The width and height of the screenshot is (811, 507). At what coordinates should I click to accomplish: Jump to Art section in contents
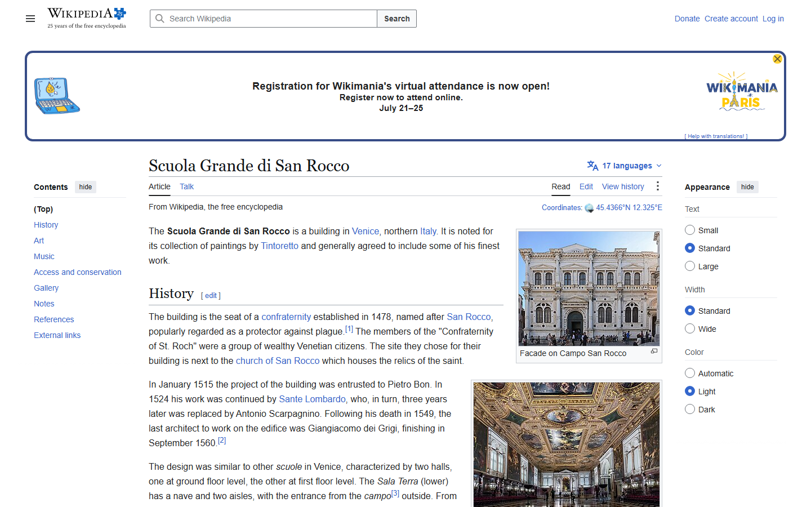[x=39, y=241]
